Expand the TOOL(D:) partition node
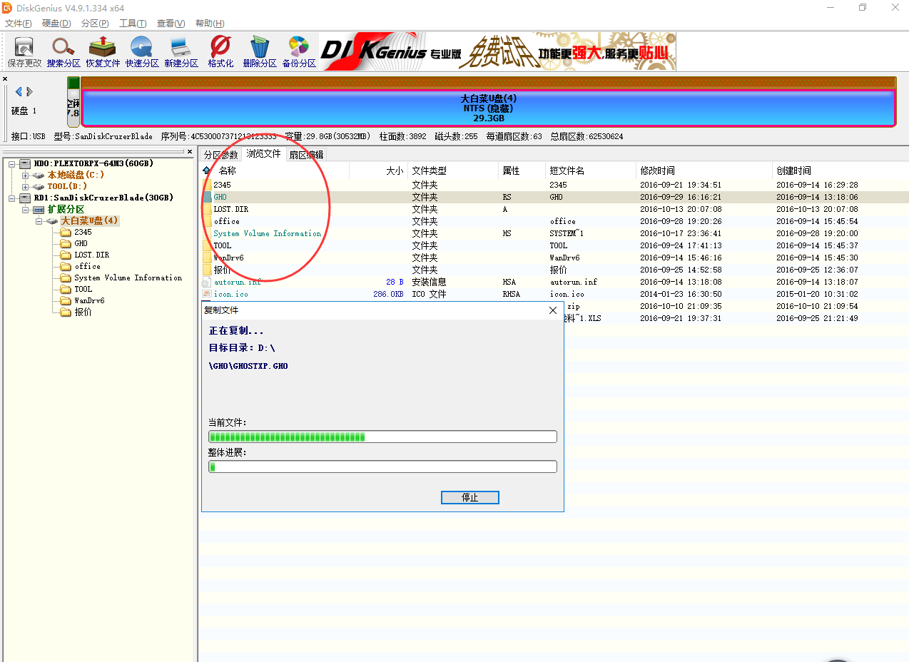 (x=26, y=186)
